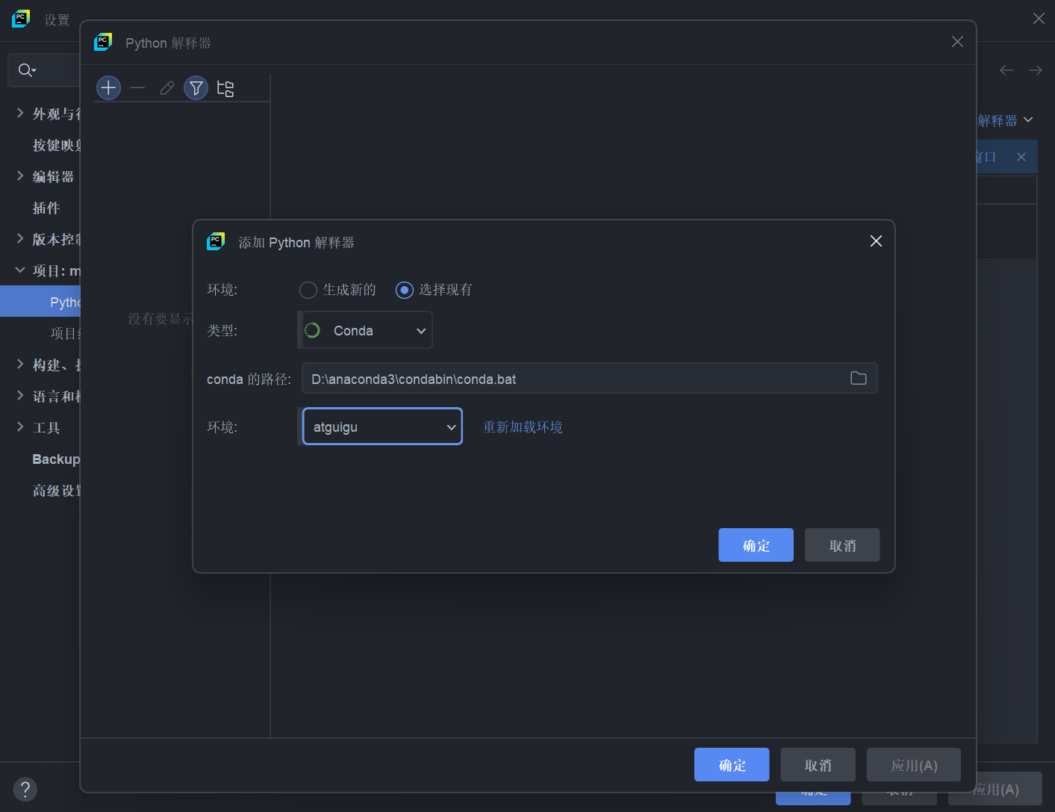1055x812 pixels.
Task: Click the plus icon to add an interpreter
Action: click(x=108, y=88)
